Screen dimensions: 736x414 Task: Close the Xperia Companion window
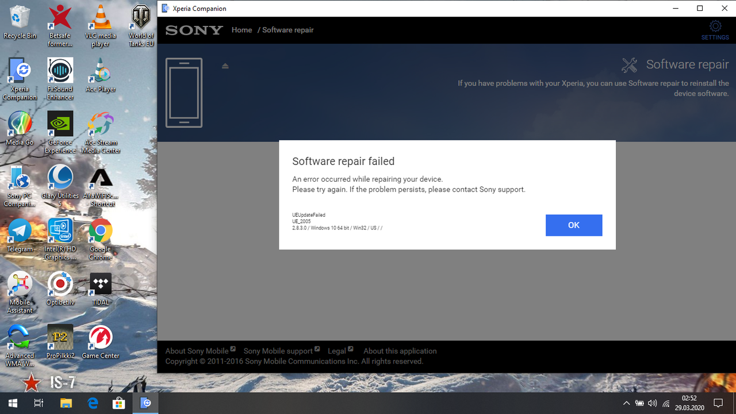click(725, 8)
